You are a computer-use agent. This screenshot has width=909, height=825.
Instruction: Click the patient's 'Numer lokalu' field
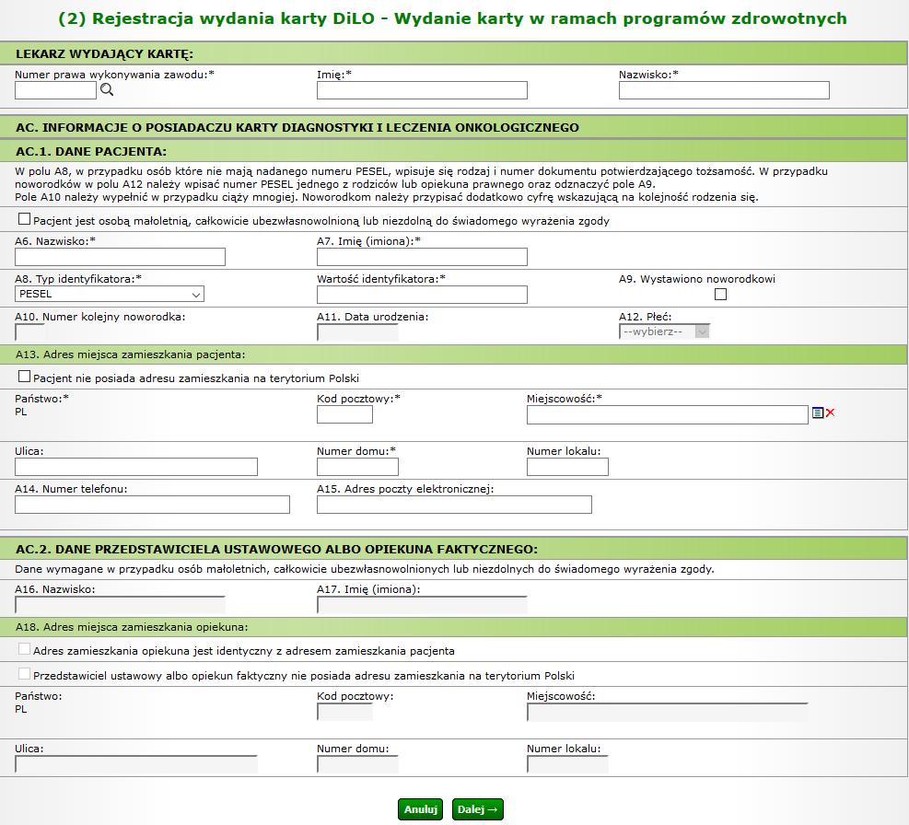pos(567,467)
